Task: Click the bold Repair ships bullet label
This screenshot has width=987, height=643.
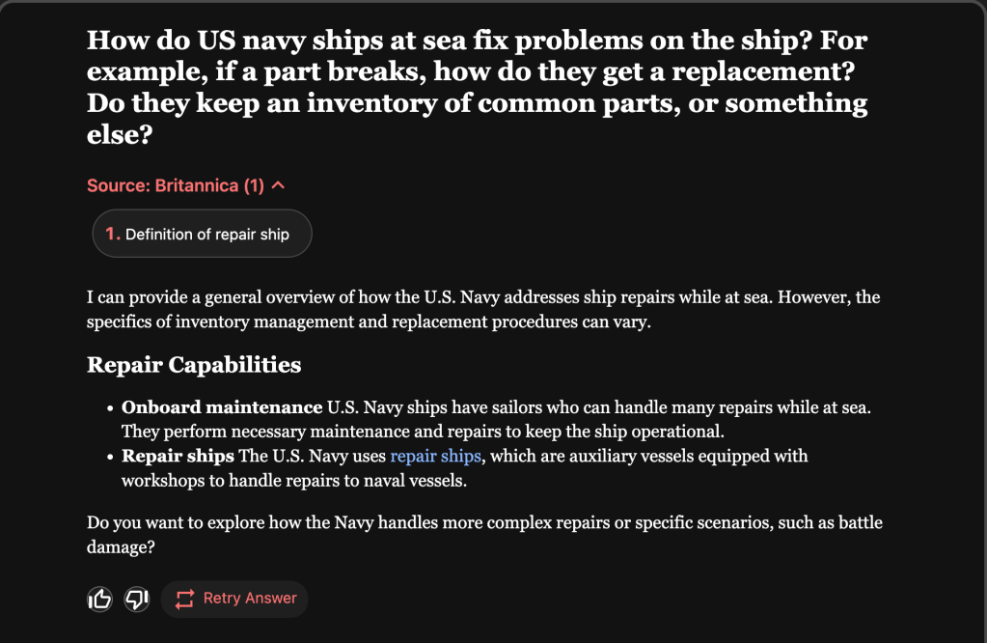Action: tap(178, 456)
